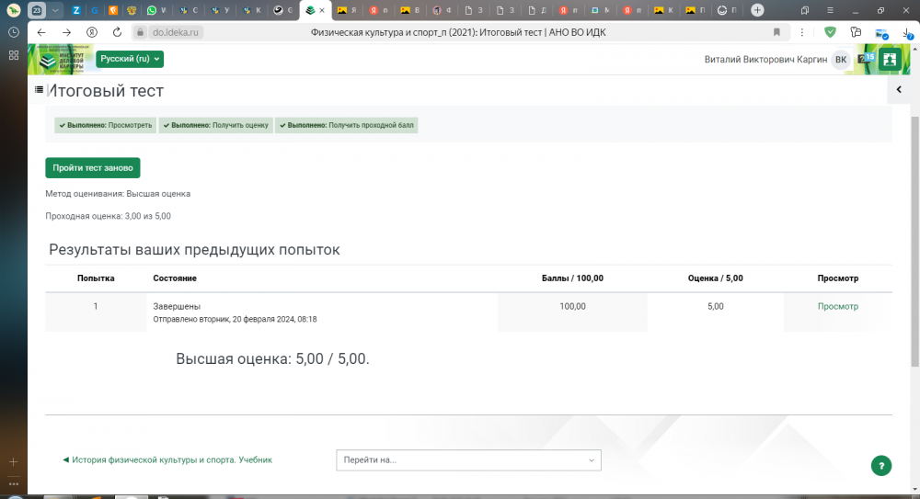Image resolution: width=920 pixels, height=499 pixels.
Task: Add a new sidebar item with plus icon
Action: point(14,462)
